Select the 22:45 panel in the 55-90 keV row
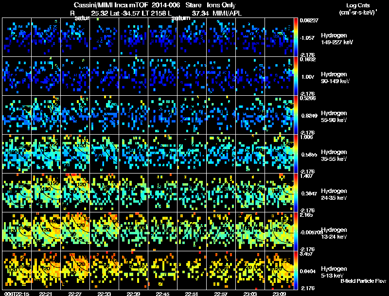This screenshot has height=296, width=389. click(163, 115)
